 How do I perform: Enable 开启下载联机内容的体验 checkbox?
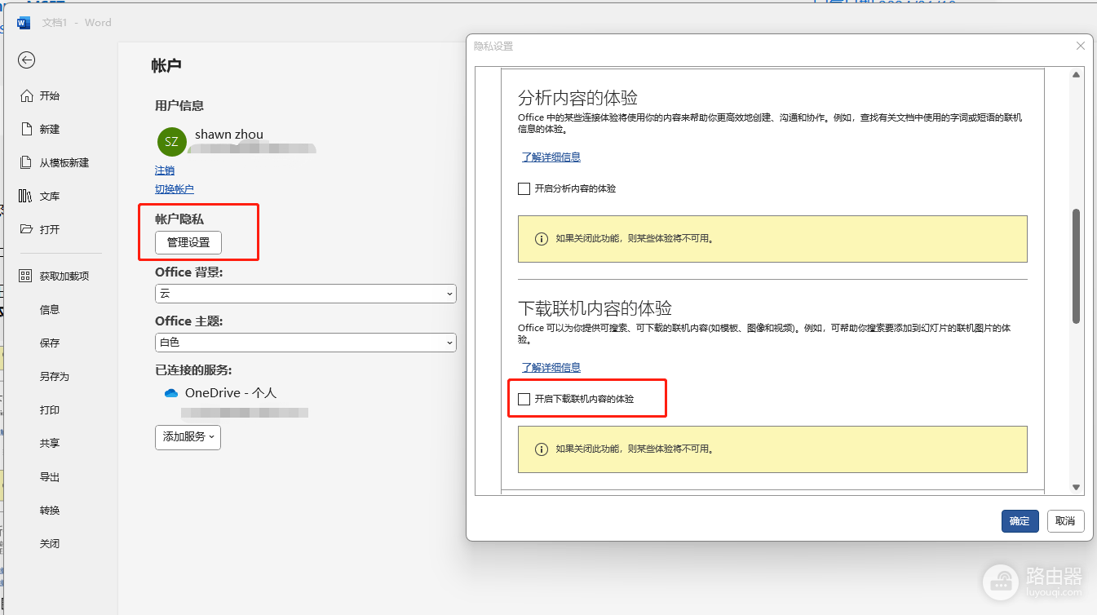[524, 399]
